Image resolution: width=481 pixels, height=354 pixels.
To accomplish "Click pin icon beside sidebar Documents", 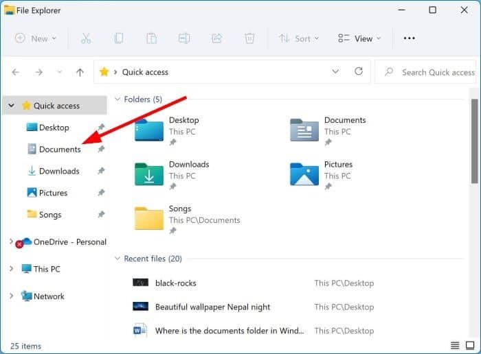I will coord(101,149).
